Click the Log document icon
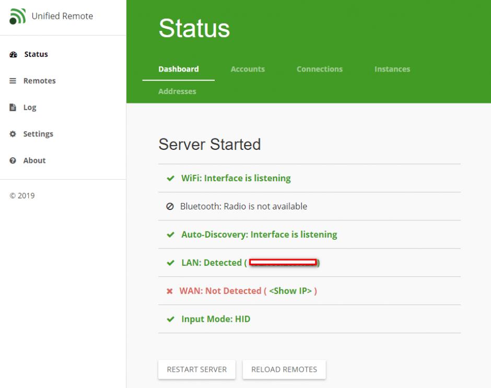 [x=13, y=108]
